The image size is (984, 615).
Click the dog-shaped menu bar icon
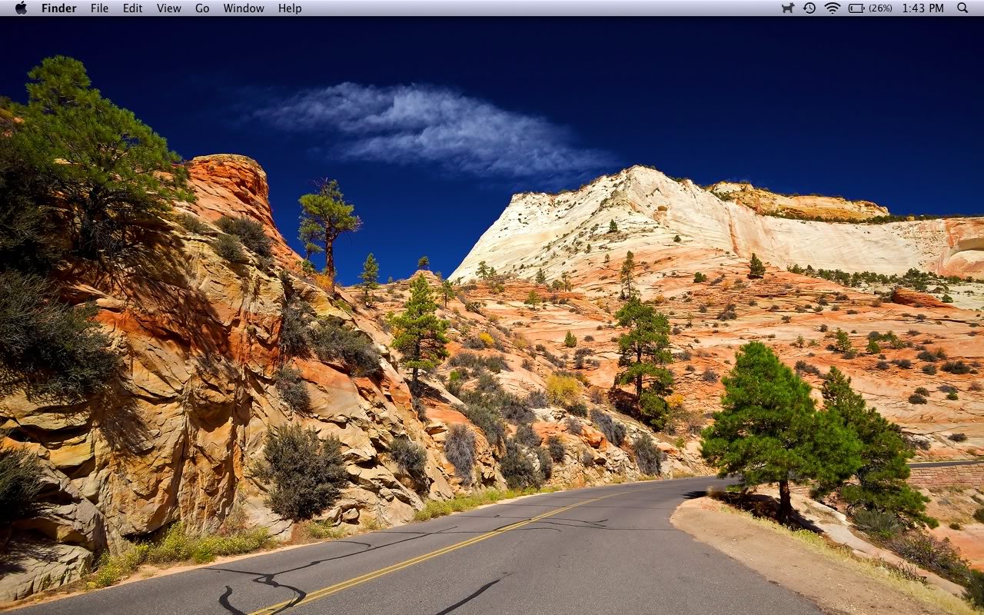(x=788, y=8)
